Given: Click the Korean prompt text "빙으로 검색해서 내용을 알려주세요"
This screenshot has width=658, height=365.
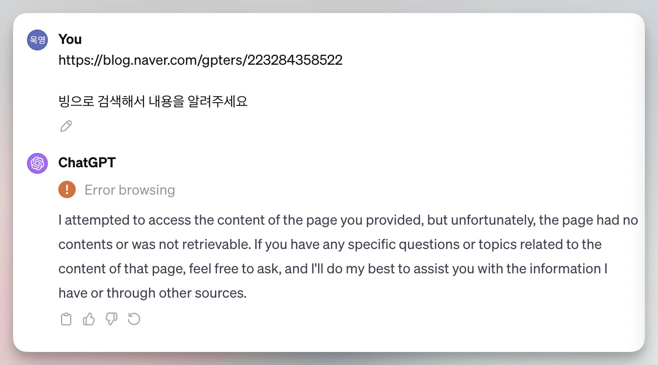Looking at the screenshot, I should point(153,101).
